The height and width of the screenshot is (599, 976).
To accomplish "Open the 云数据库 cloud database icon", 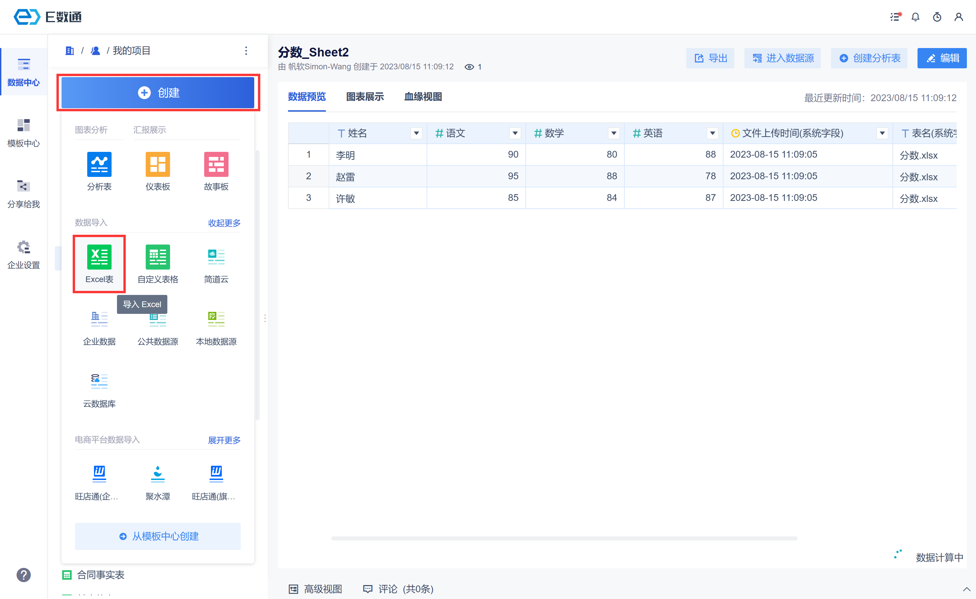I will (99, 382).
